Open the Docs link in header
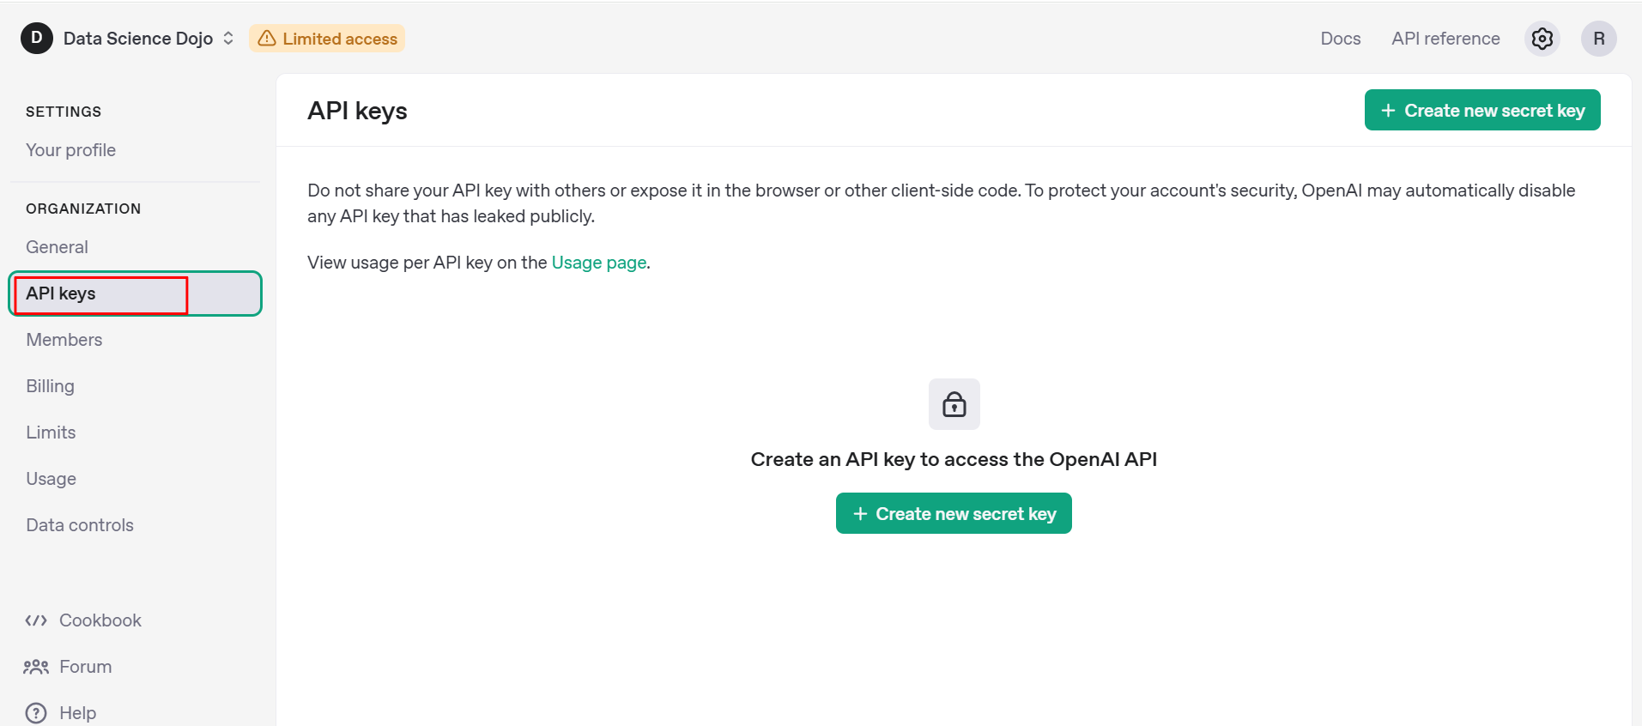Screen dimensions: 1642x726 (x=1340, y=39)
